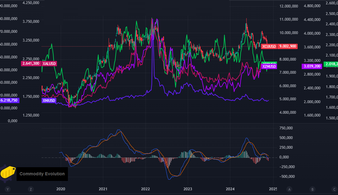
Task: Select the XZNUSD series label
Action: pos(269,66)
